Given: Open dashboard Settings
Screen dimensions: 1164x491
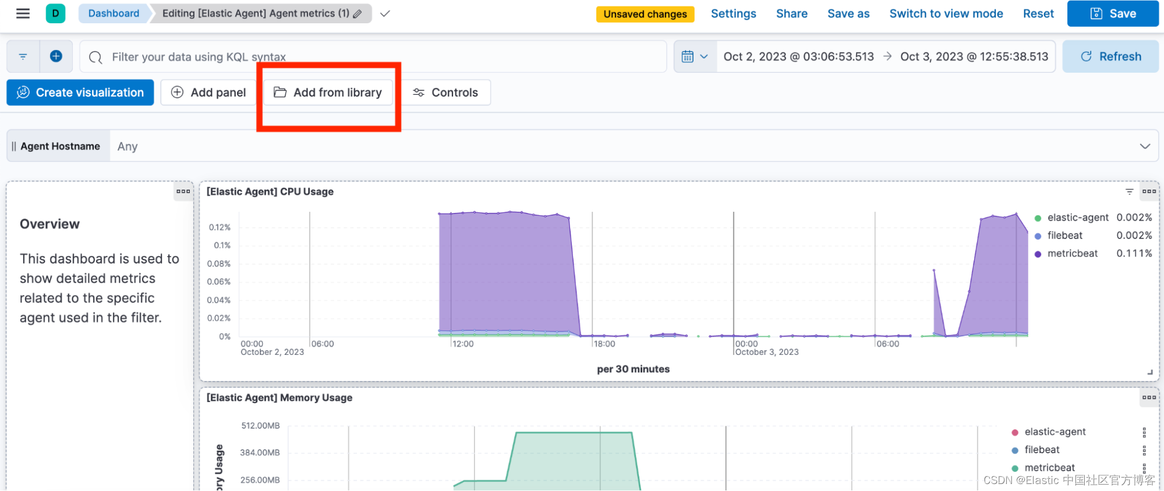Looking at the screenshot, I should (733, 13).
